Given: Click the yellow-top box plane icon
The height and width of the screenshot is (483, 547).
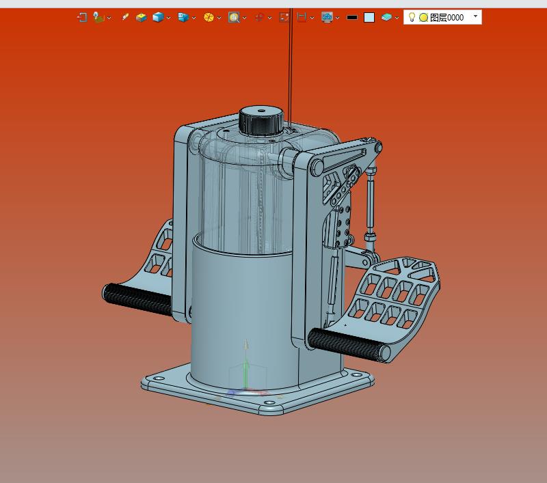Looking at the screenshot, I should tap(142, 18).
